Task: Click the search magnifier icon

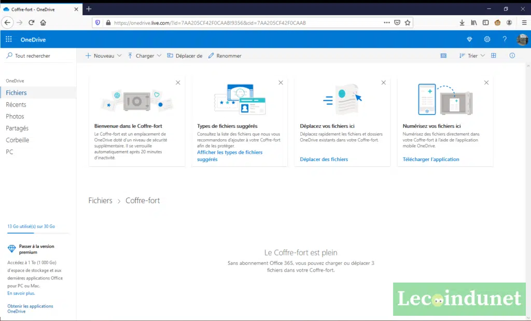Action: [9, 55]
